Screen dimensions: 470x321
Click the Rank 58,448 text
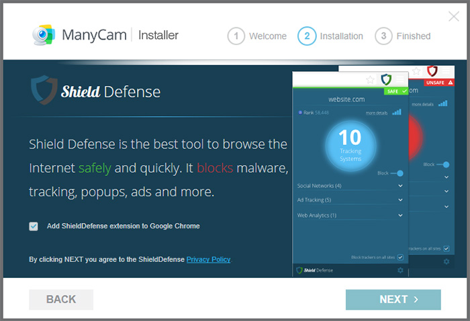click(x=316, y=113)
